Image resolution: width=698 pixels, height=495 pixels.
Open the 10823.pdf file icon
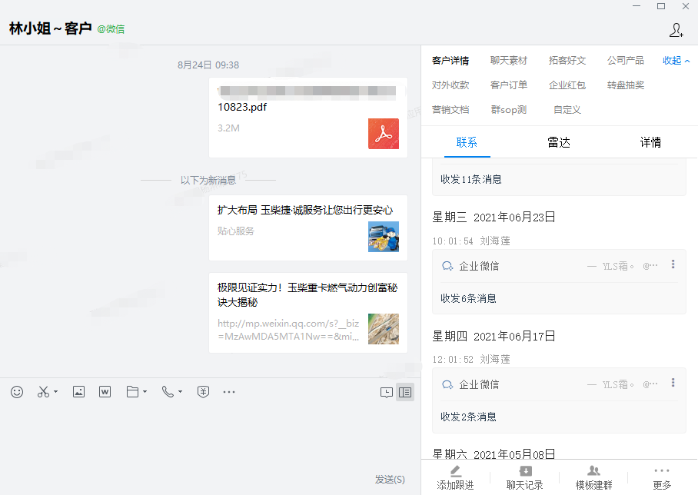(383, 134)
